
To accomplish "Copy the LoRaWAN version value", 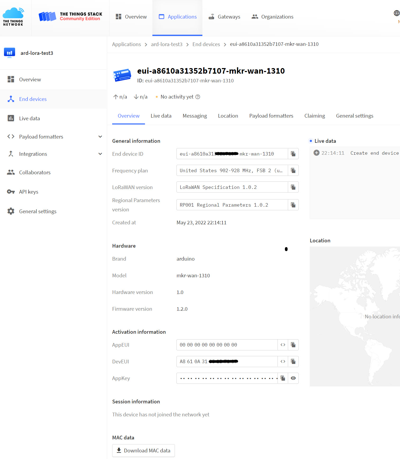I will point(293,187).
